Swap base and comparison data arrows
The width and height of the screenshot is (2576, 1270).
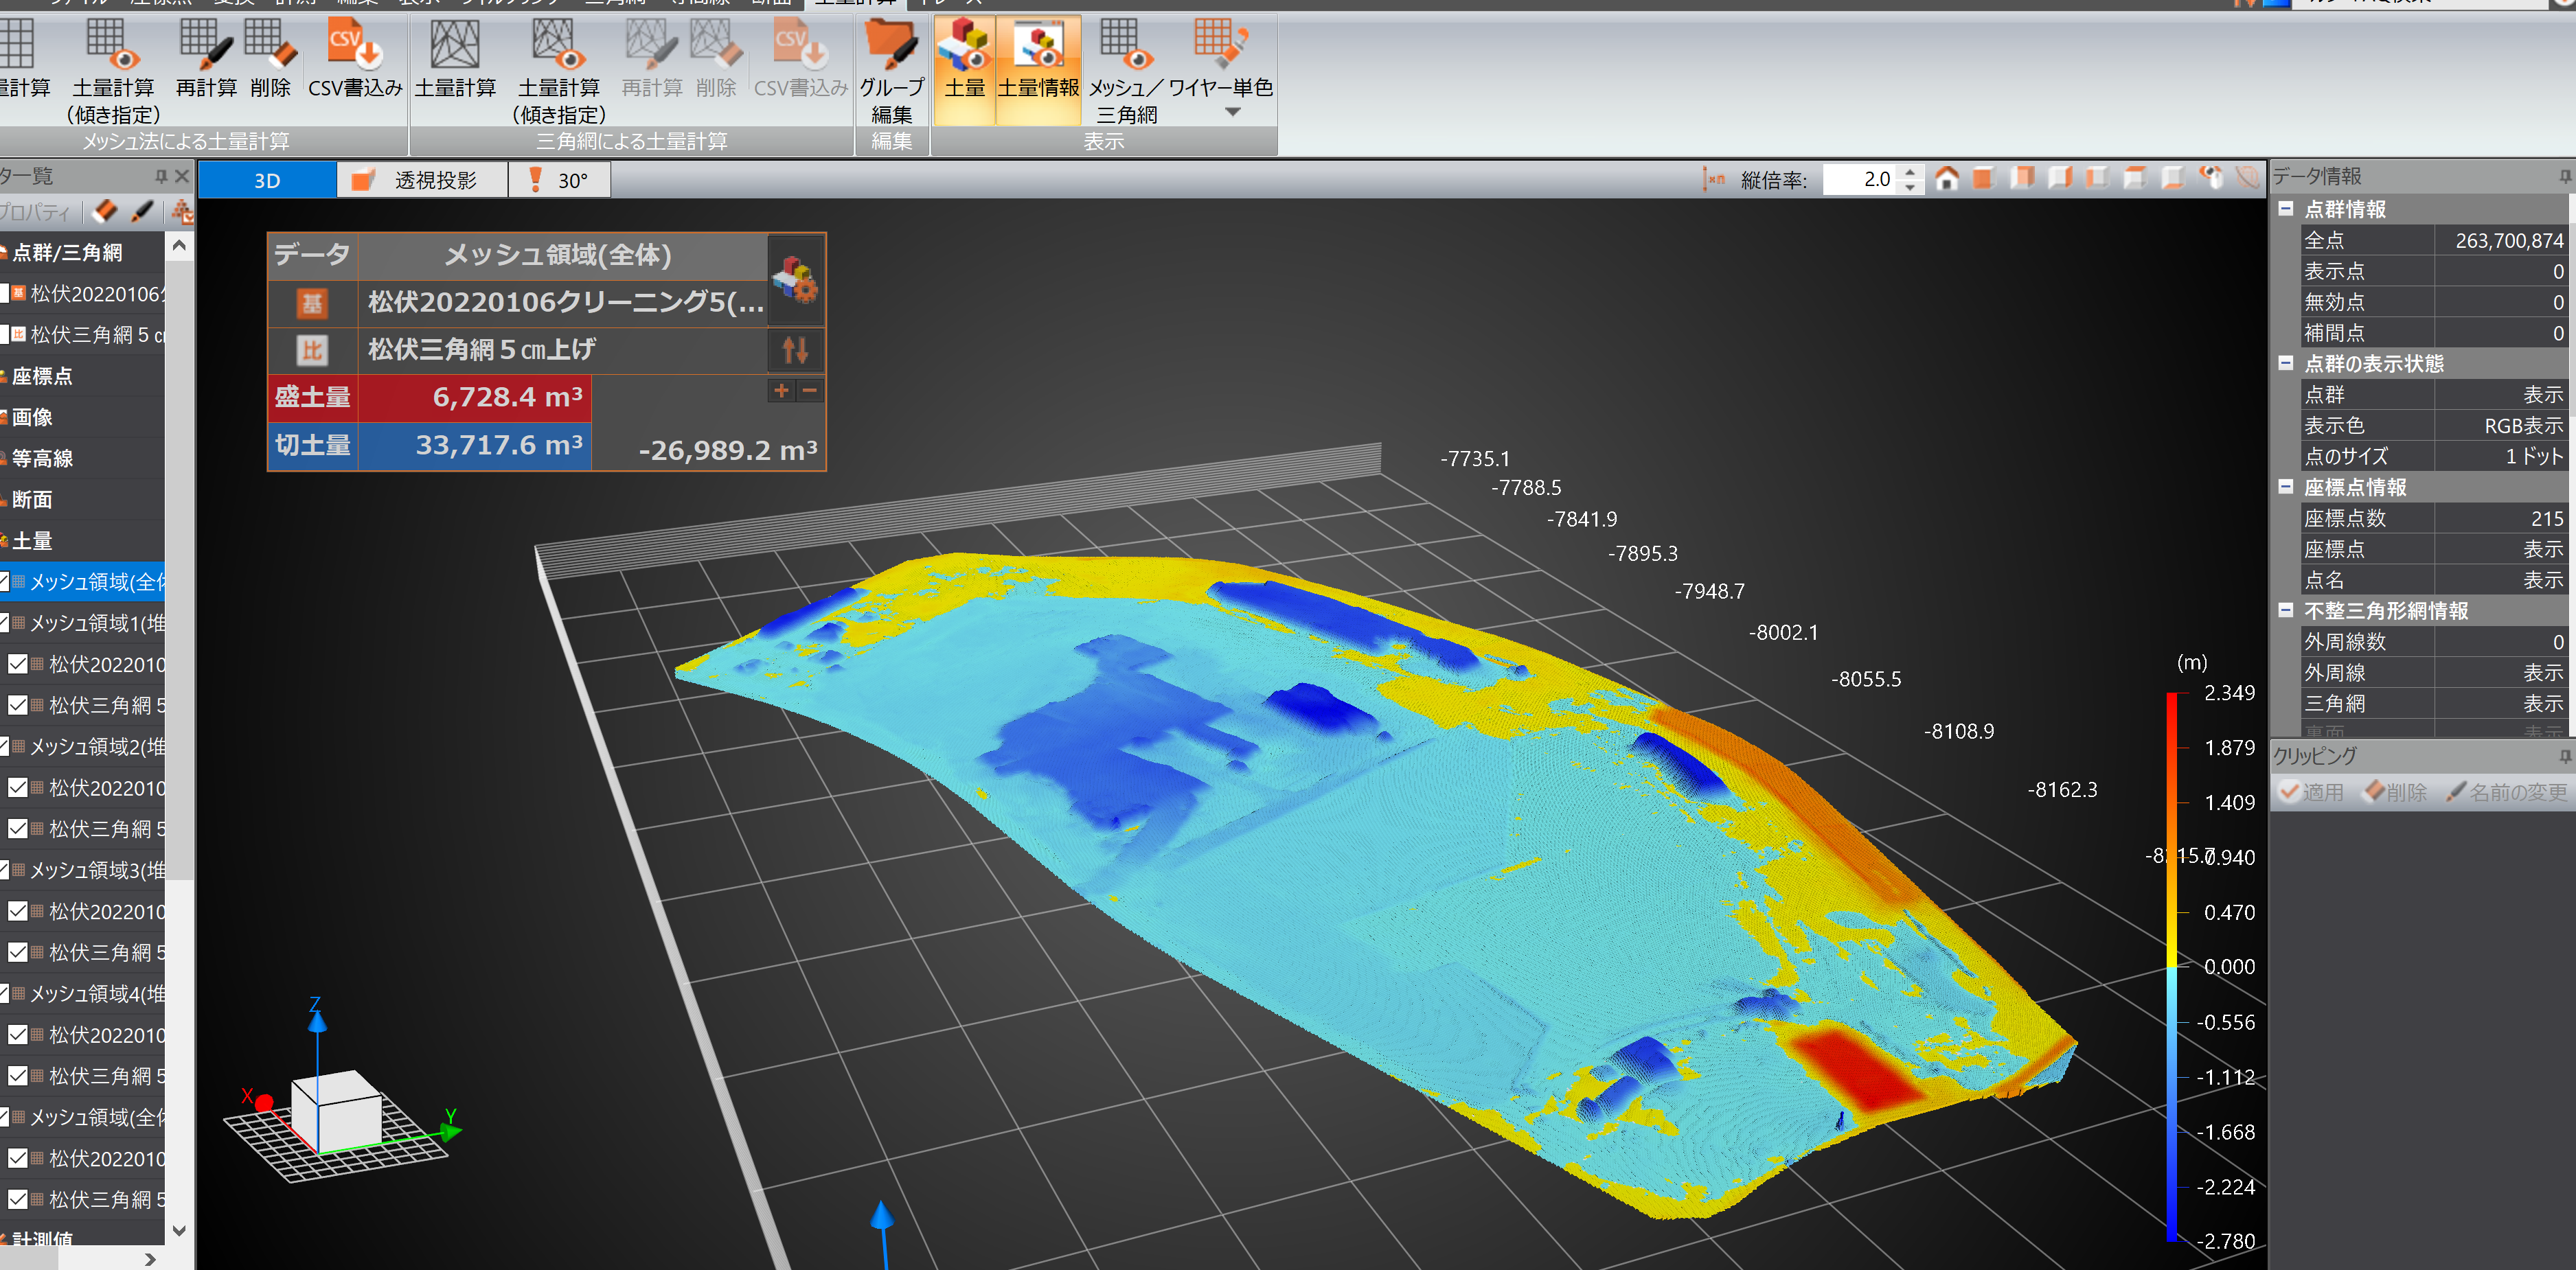795,350
